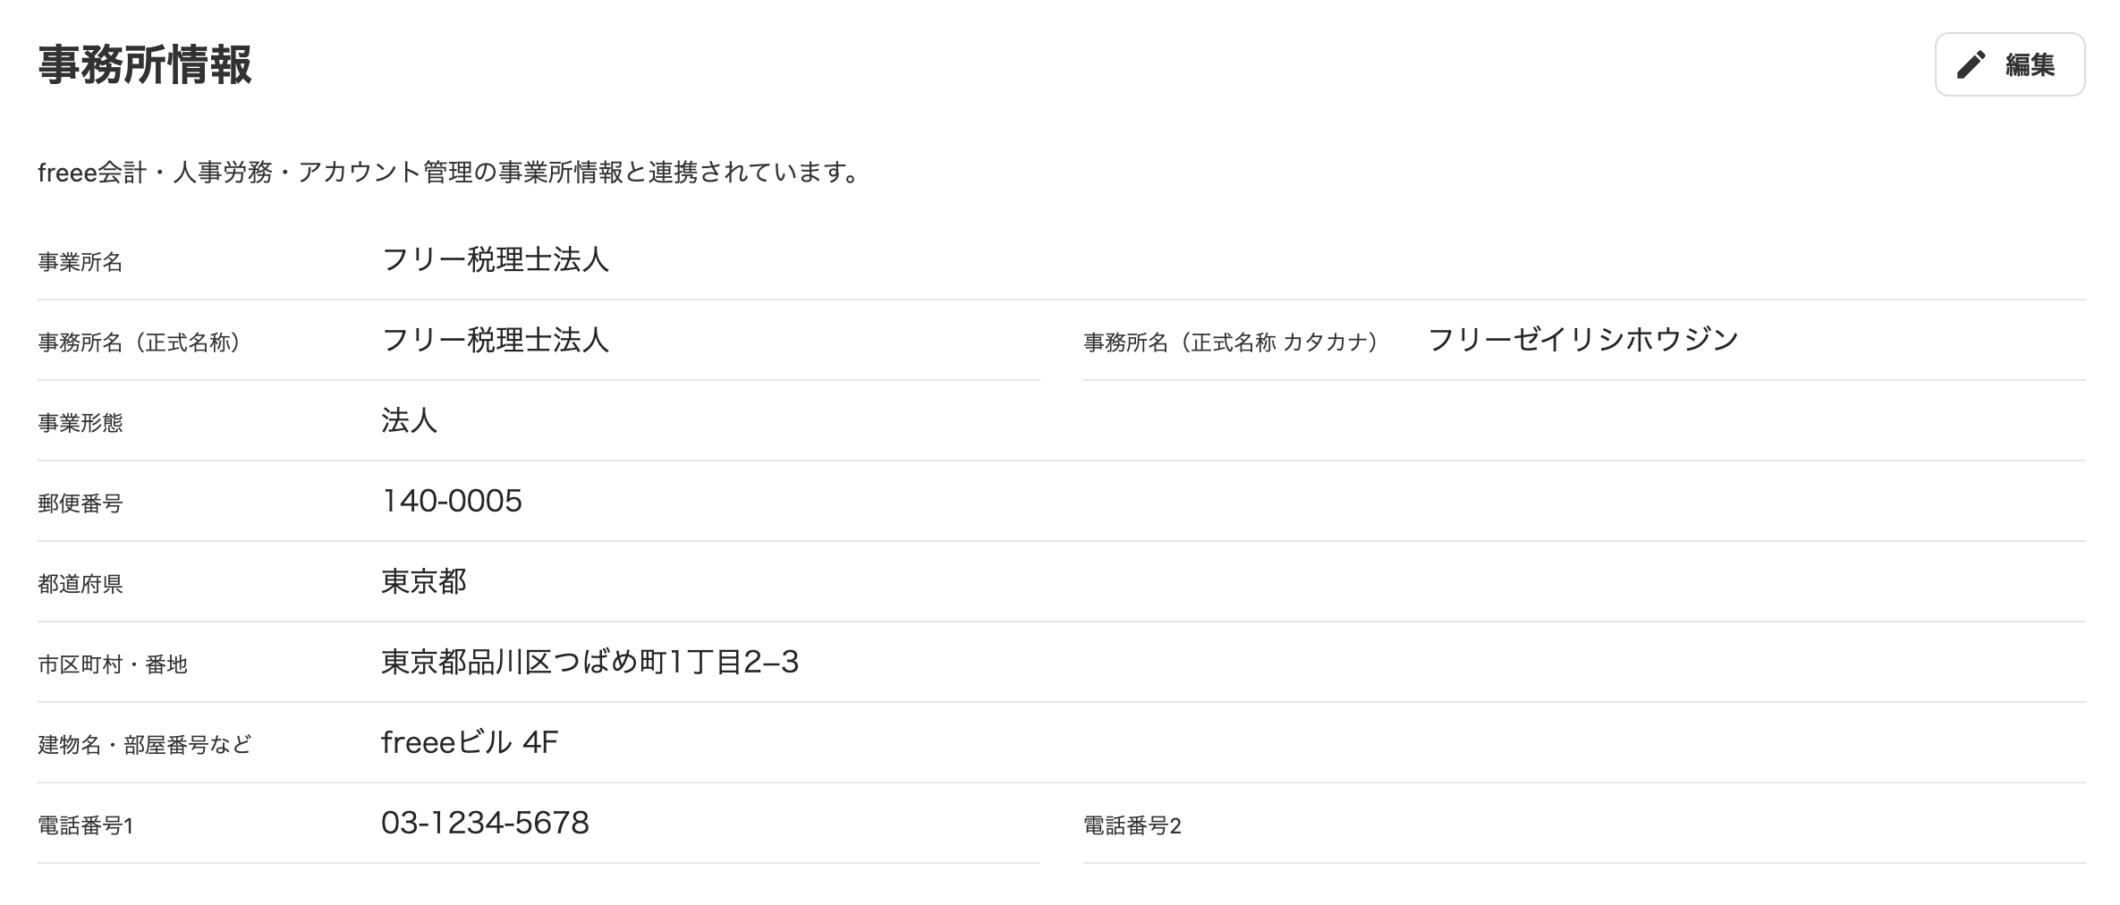The image size is (2120, 905).
Task: Click the 事業形態 value 法人
Action: coord(409,420)
